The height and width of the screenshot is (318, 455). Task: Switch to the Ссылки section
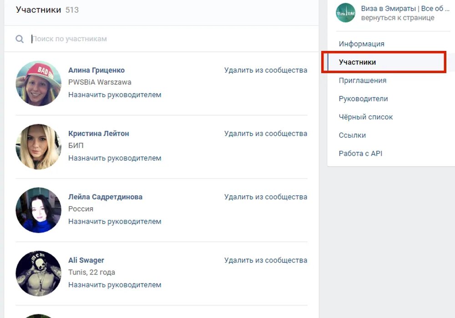(352, 135)
